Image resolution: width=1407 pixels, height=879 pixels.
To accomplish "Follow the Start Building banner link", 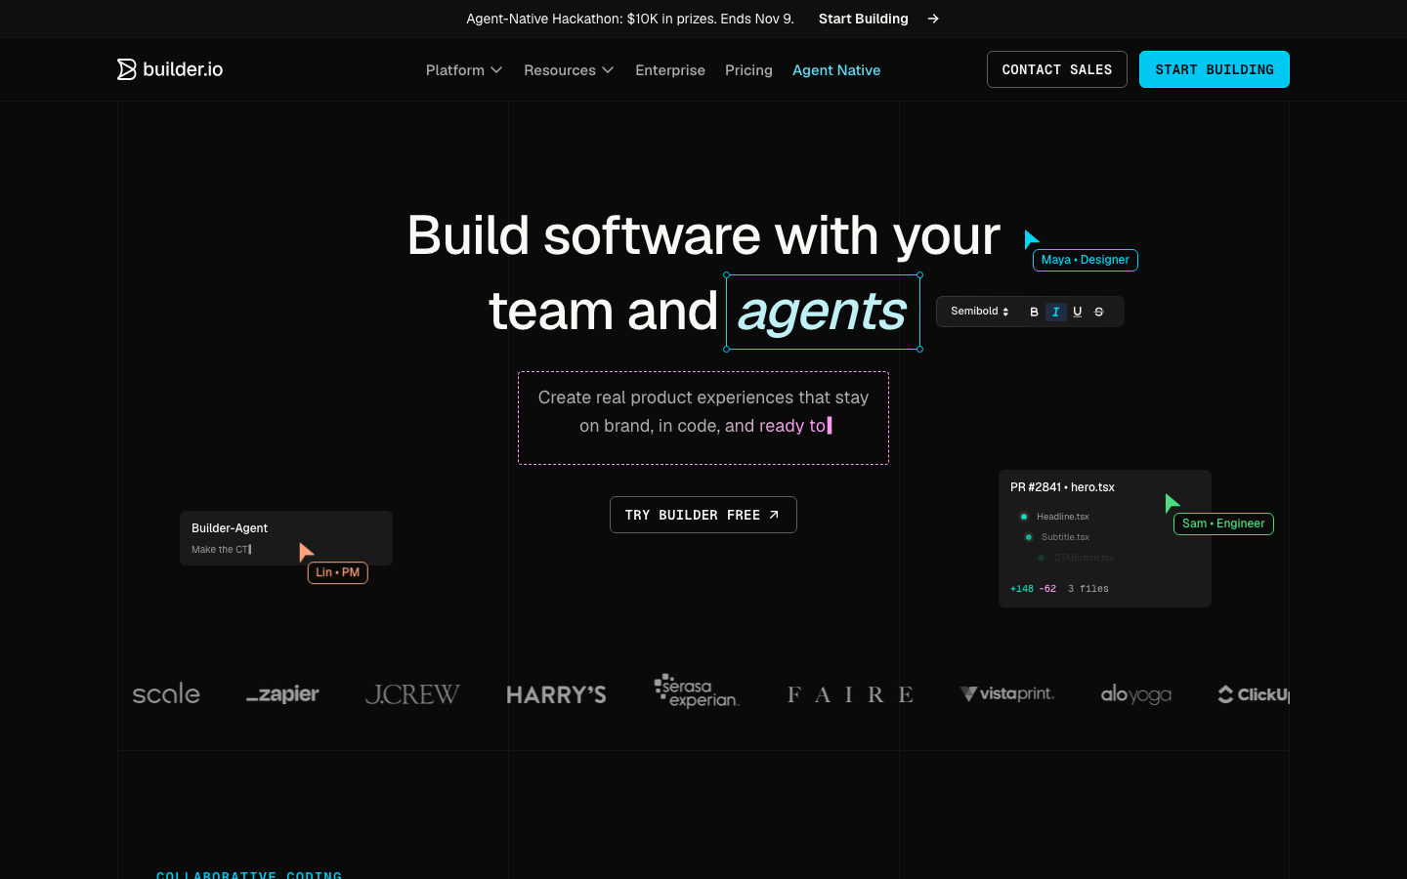I will pos(864,19).
